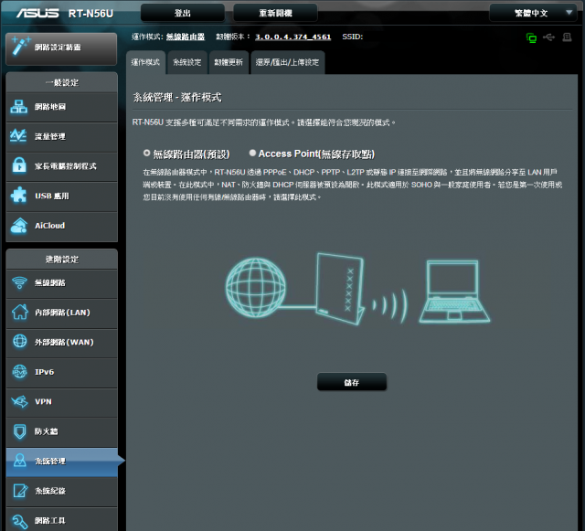Click the 系統管理 - 運作模式 heading
Screen dimensions: 585x531
point(177,98)
